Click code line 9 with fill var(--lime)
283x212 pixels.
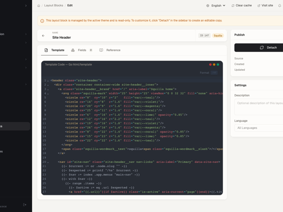126,115
